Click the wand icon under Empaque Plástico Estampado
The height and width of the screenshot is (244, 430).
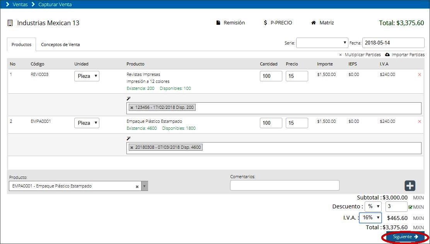tap(128, 139)
